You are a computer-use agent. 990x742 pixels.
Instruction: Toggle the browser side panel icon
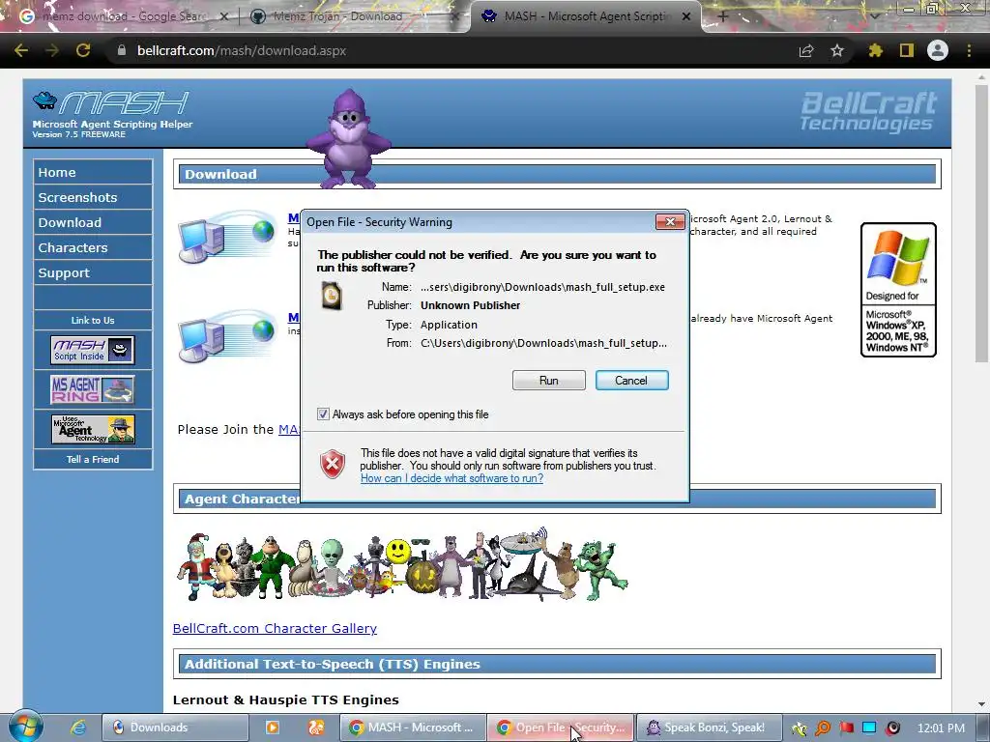(x=907, y=50)
